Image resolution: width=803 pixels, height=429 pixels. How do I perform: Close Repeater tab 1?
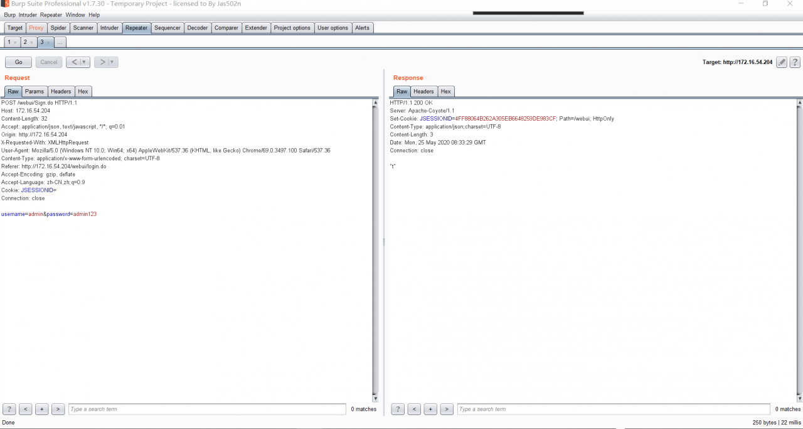click(x=15, y=42)
